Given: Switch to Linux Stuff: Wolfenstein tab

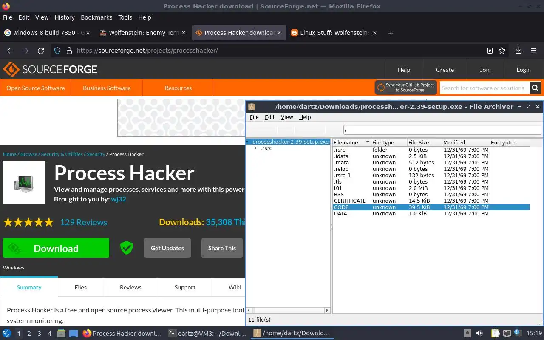Looking at the screenshot, I should point(334,33).
